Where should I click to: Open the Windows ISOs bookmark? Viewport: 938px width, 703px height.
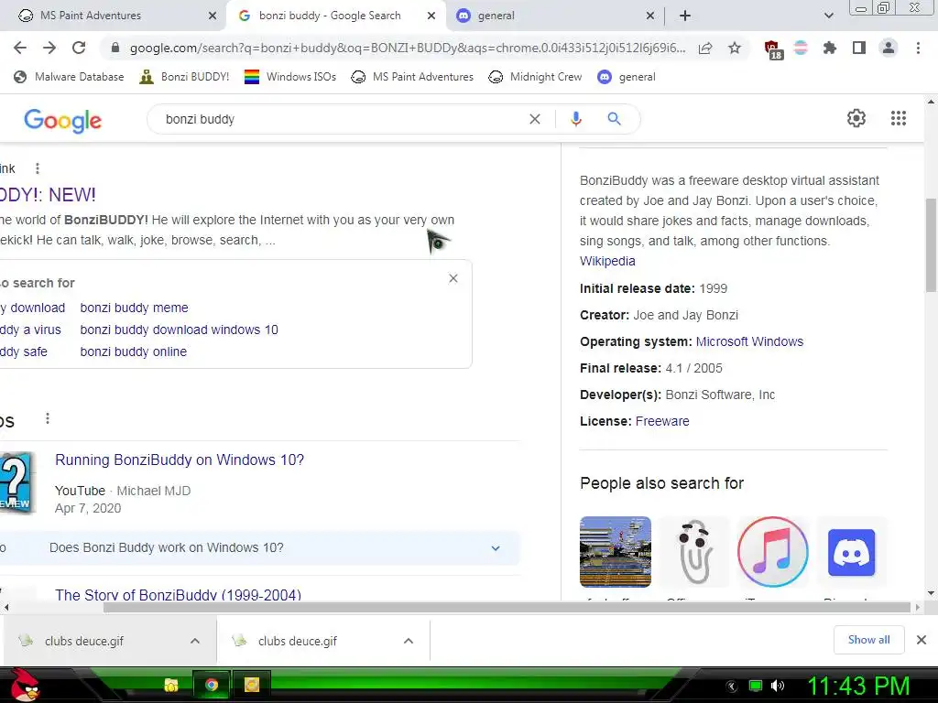(290, 77)
